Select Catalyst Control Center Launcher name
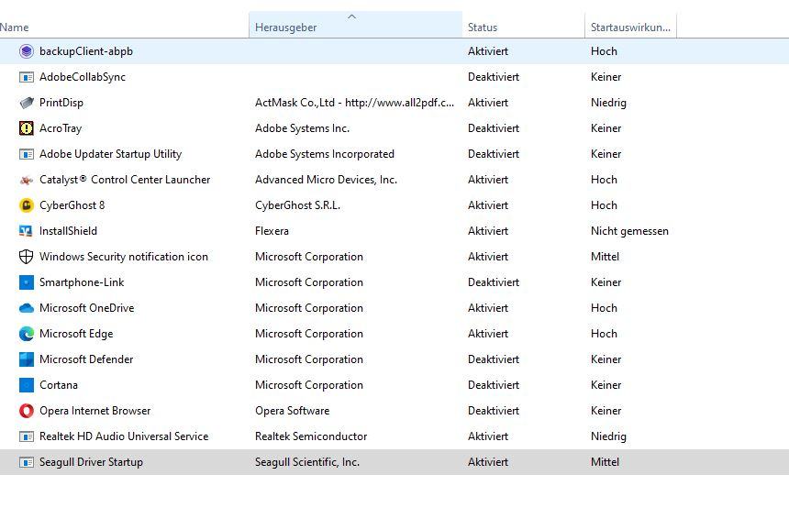Image resolution: width=789 pixels, height=508 pixels. [125, 180]
